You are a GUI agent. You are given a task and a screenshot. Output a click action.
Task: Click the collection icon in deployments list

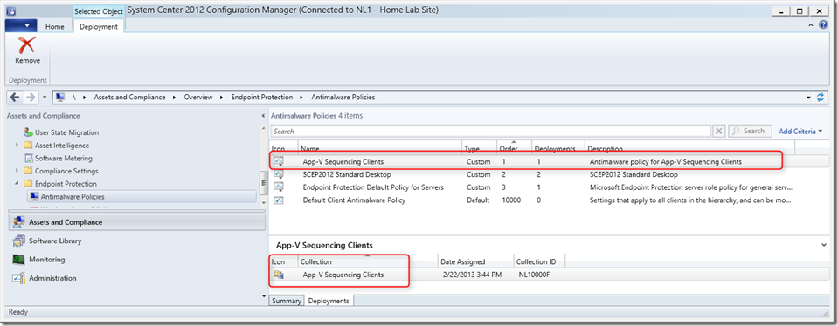pyautogui.click(x=279, y=275)
